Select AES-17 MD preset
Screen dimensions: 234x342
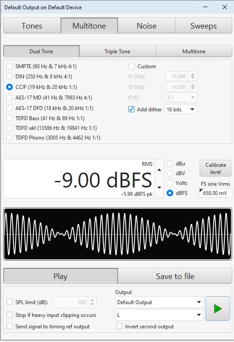tap(49, 98)
